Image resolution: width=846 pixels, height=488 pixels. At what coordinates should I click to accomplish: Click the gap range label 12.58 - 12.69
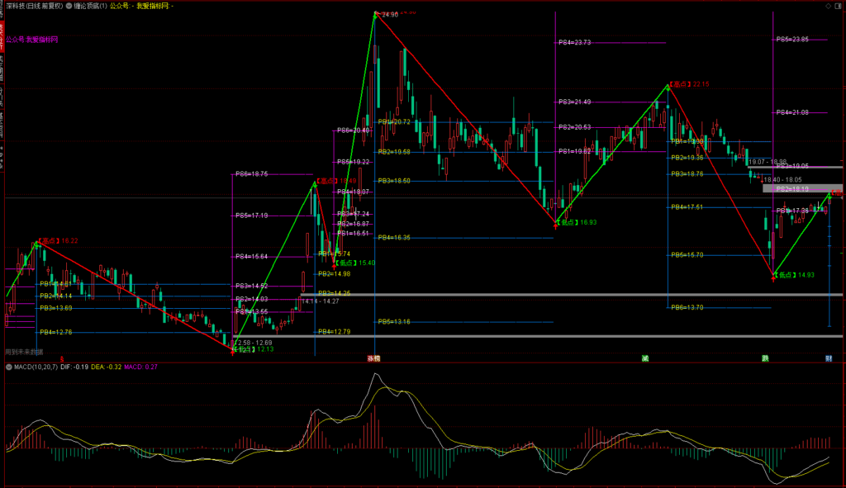coord(254,343)
